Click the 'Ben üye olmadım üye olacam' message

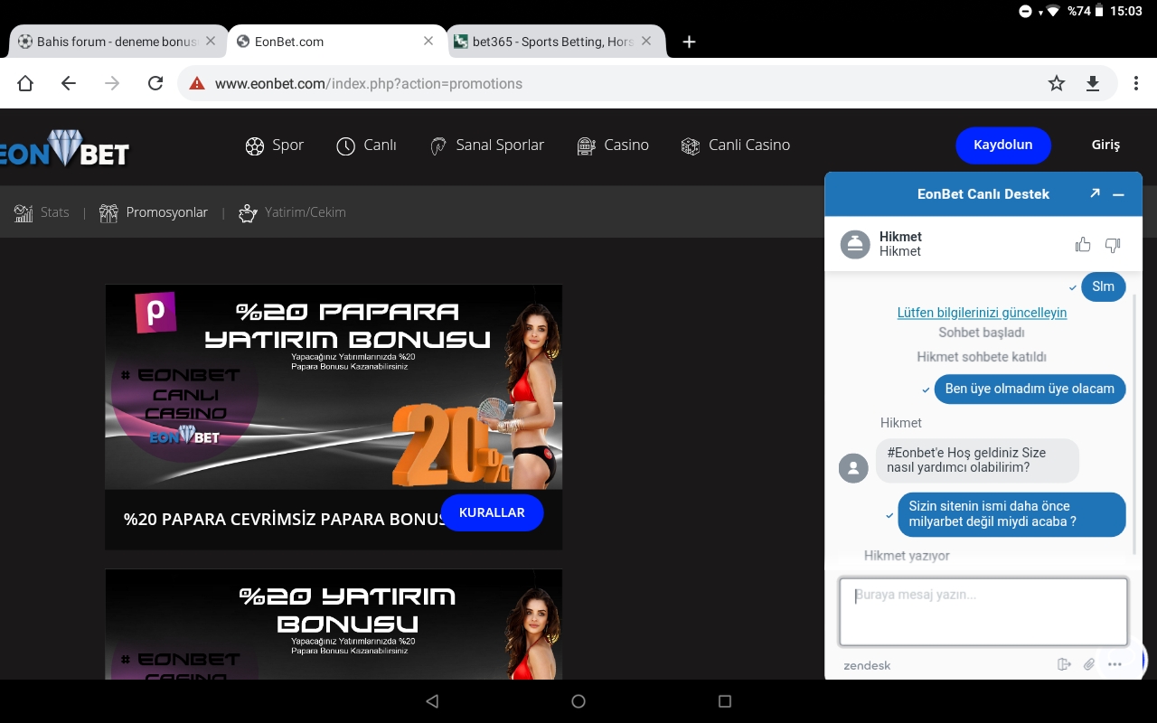1030,389
